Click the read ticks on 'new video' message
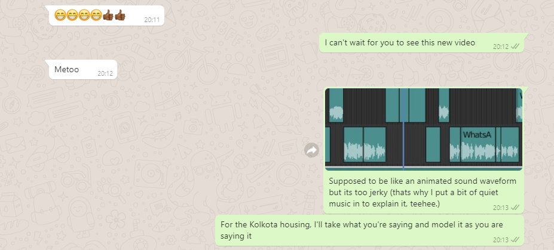 point(515,46)
